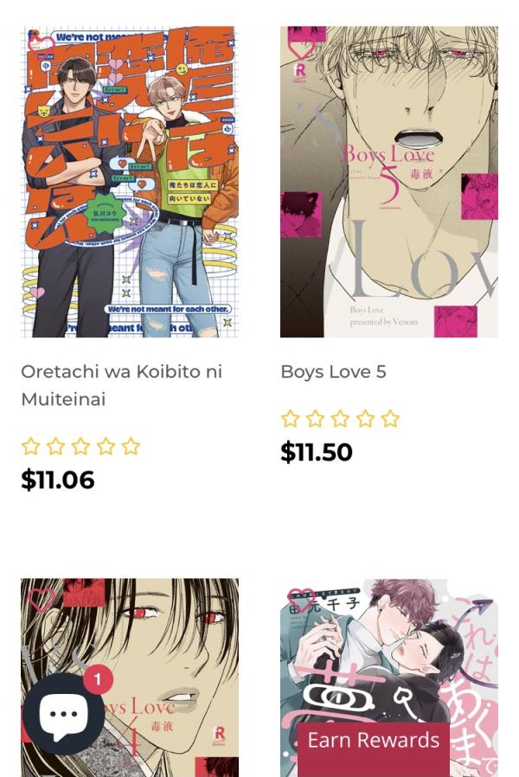519x777 pixels.
Task: Favorite the Boys Love 4 cover with heart icon
Action: (x=42, y=600)
